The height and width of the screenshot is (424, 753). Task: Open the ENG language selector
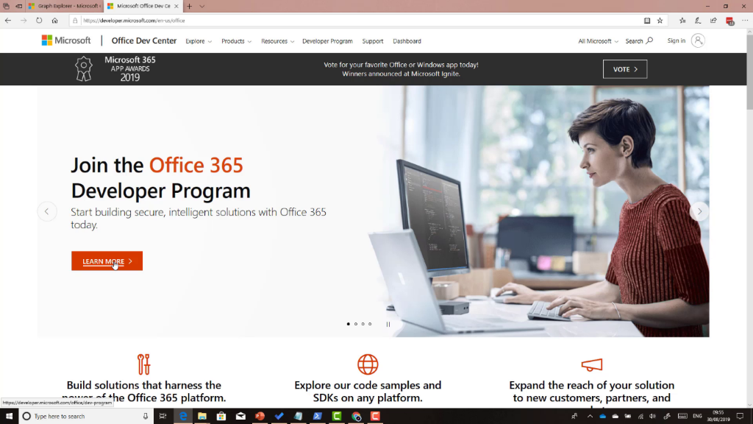697,417
